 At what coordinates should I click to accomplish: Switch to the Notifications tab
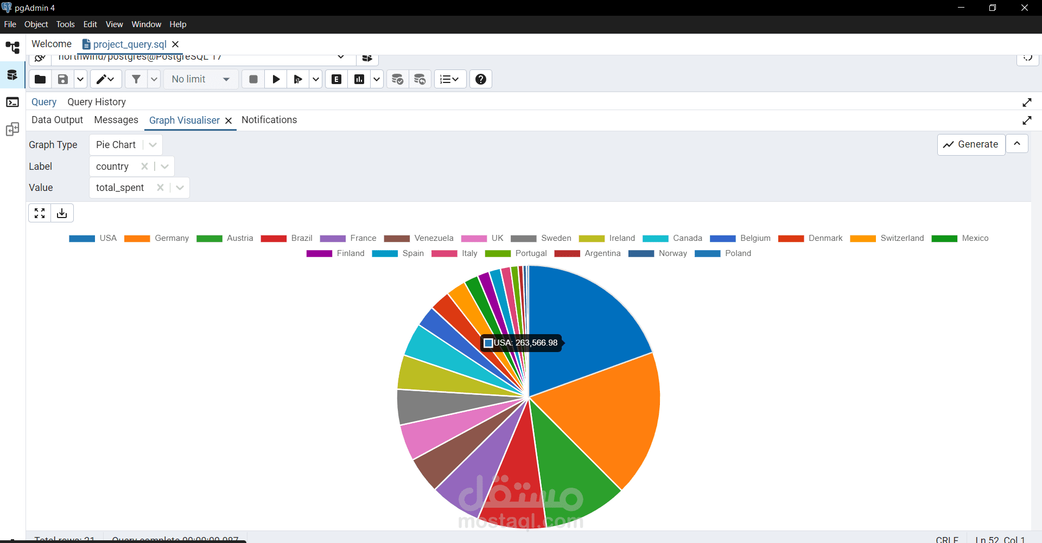point(269,120)
